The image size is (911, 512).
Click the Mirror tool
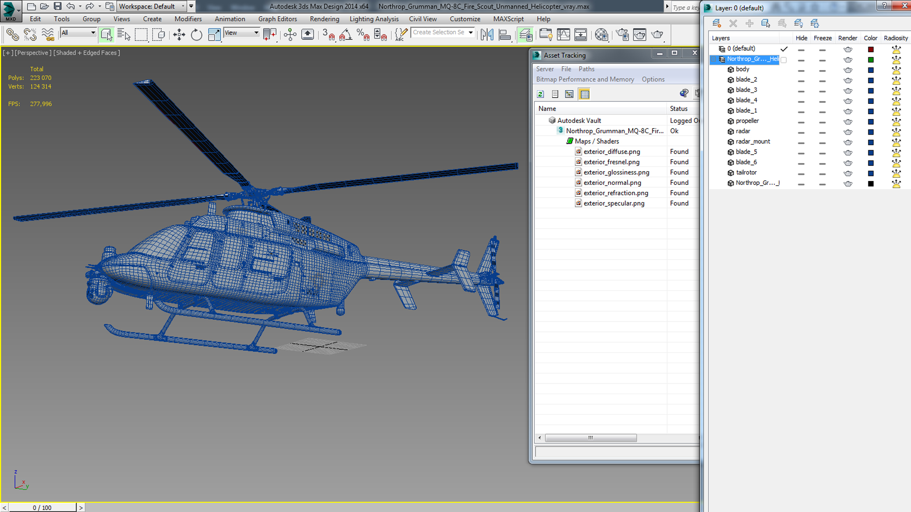[x=487, y=35]
